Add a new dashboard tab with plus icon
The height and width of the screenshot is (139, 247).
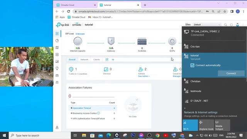(x=113, y=59)
